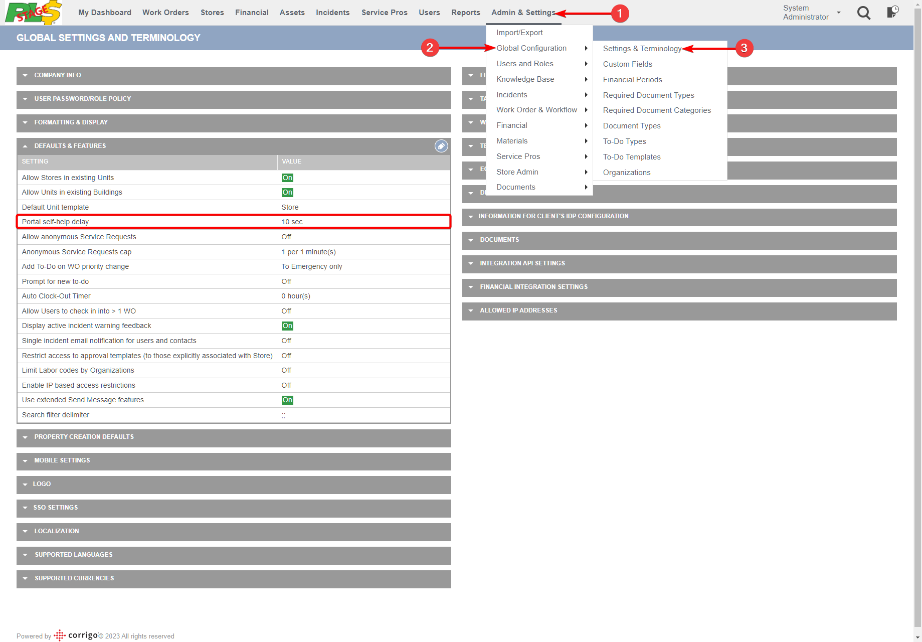Turn off Allow Stores in existing Units
Viewport: 922px width, 642px height.
point(287,178)
